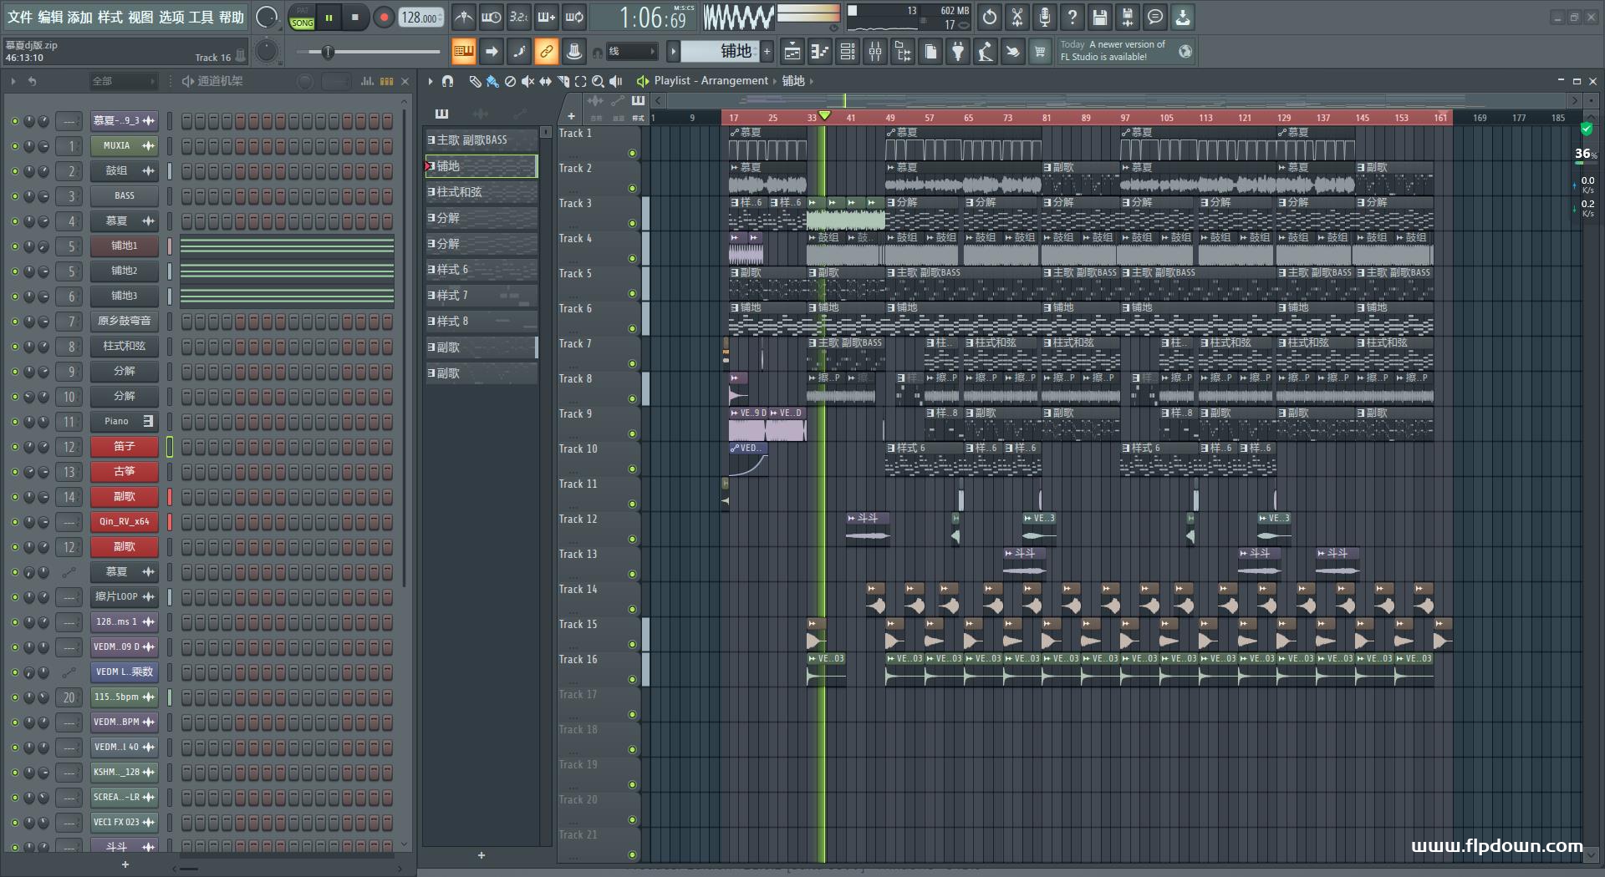This screenshot has height=877, width=1605.
Task: Open the channel rack toolbar icon
Action: 848,52
